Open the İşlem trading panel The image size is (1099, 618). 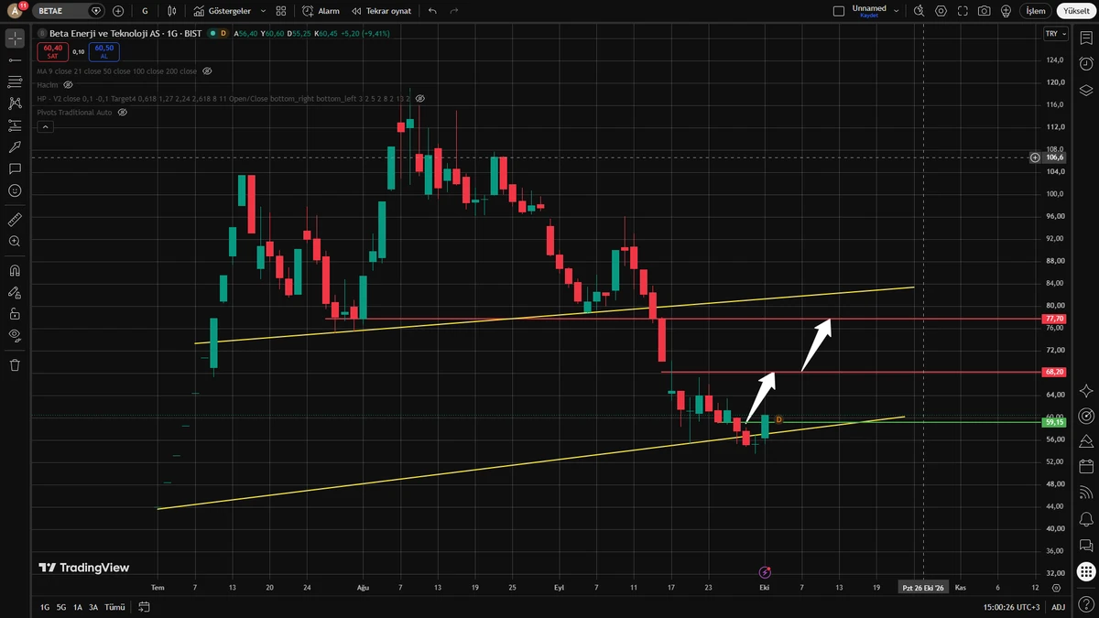tap(1035, 11)
